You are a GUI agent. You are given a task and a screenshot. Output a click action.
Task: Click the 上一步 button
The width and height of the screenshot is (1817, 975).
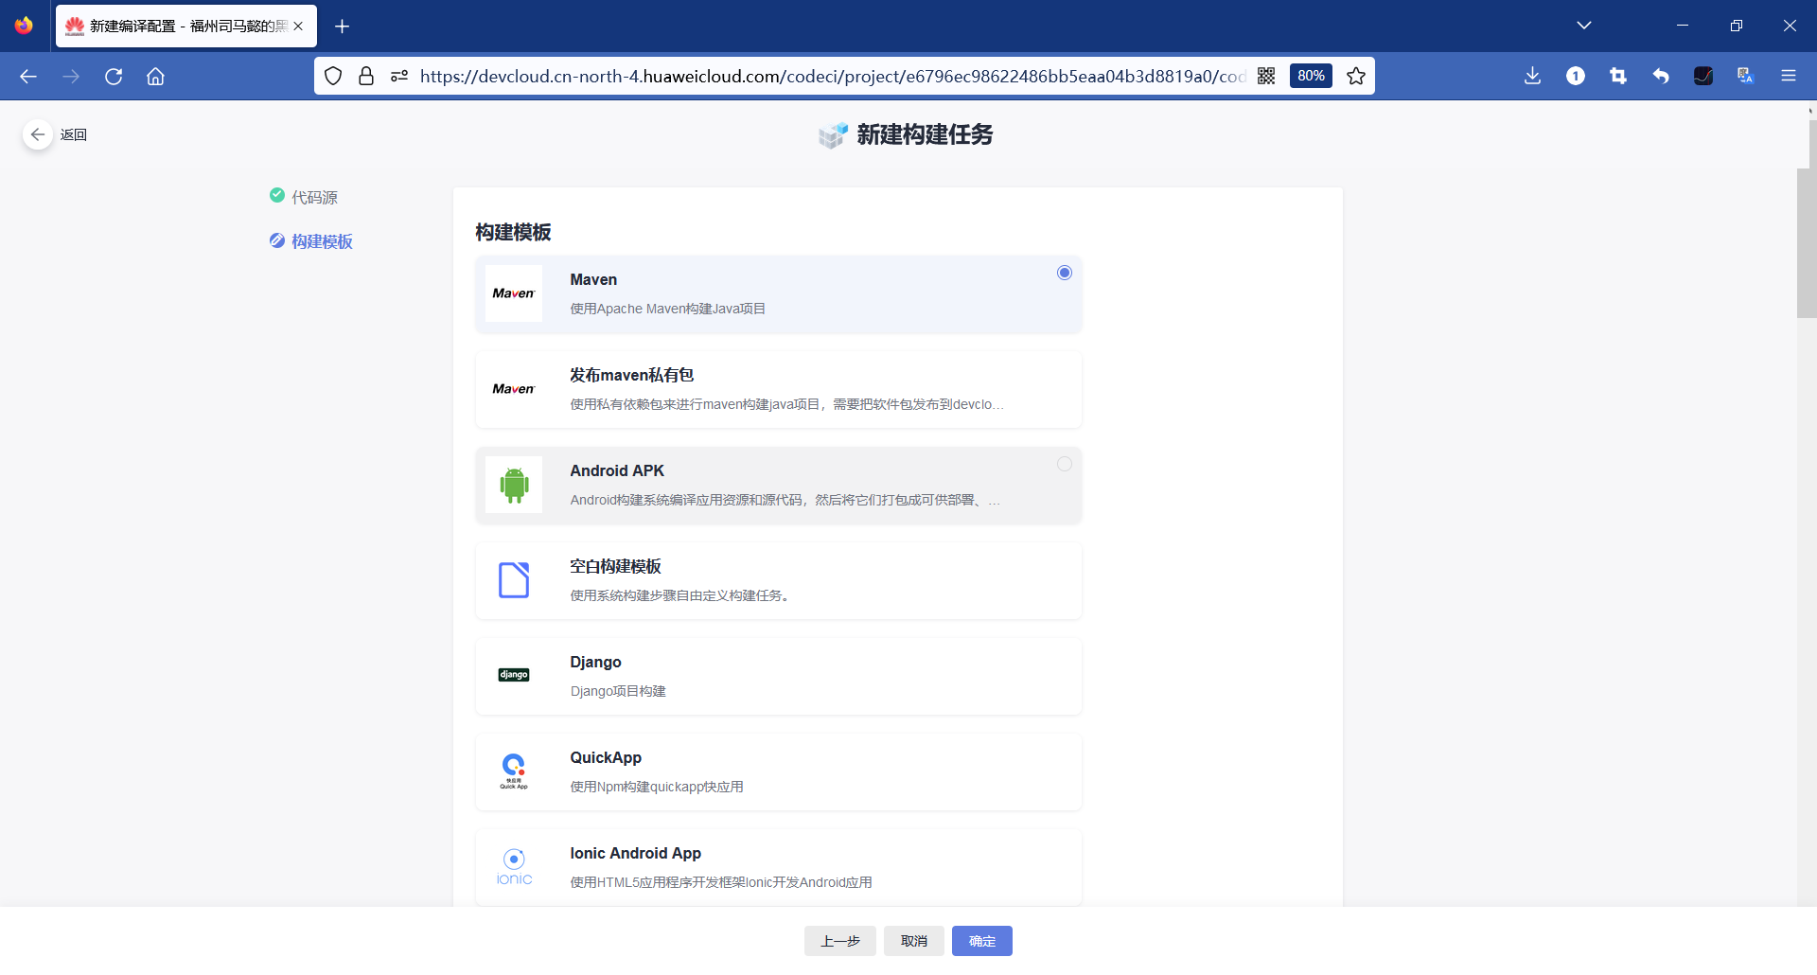point(840,941)
